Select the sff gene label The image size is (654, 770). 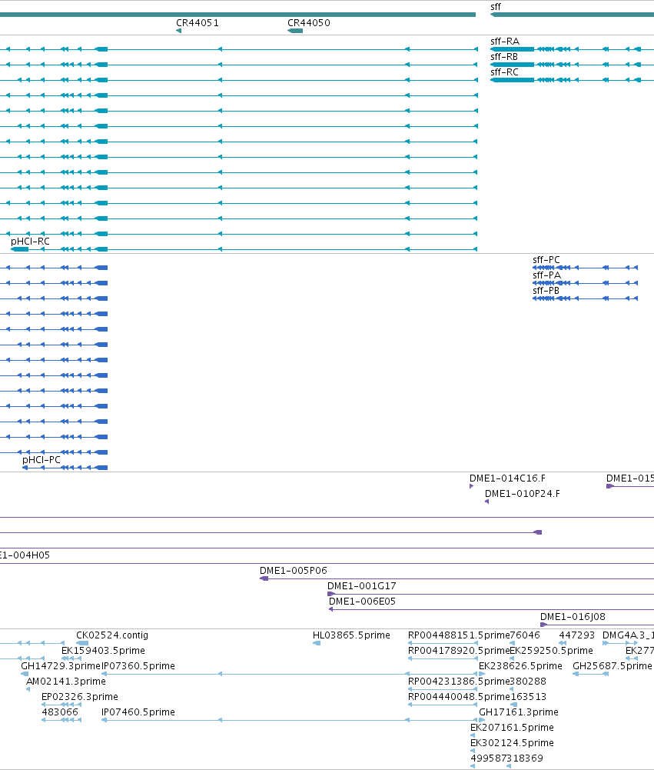coord(496,7)
